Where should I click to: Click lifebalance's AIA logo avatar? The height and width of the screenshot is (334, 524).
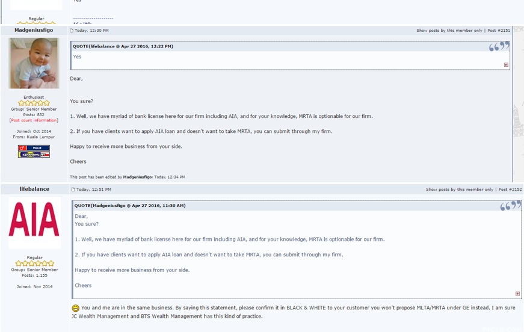[34, 221]
